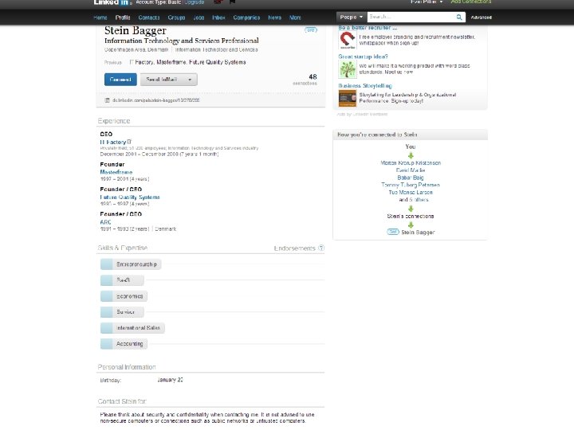Image resolution: width=574 pixels, height=430 pixels.
Task: Open Morten Krarup Kristensen's profile
Action: click(x=411, y=162)
